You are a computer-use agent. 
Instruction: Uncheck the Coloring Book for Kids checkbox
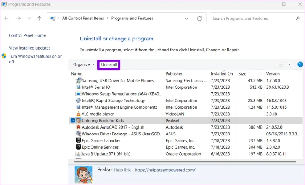point(72,121)
